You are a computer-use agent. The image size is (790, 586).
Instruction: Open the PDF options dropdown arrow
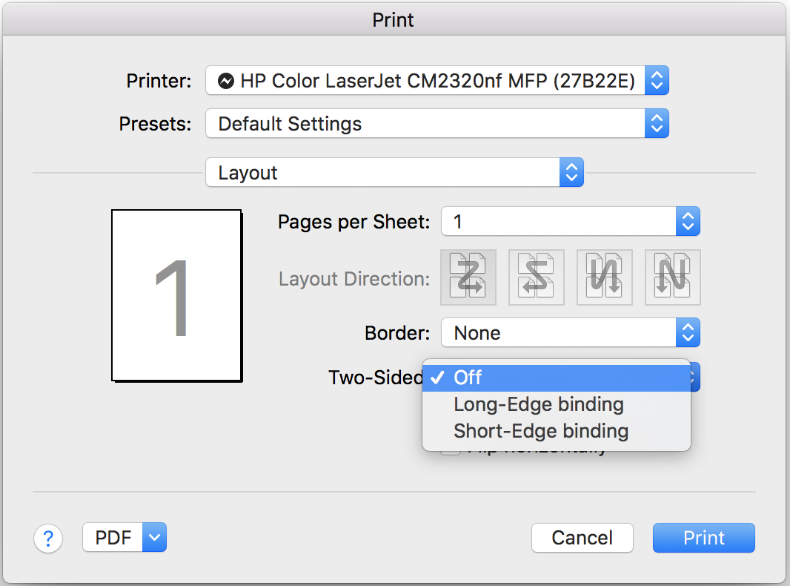coord(154,538)
